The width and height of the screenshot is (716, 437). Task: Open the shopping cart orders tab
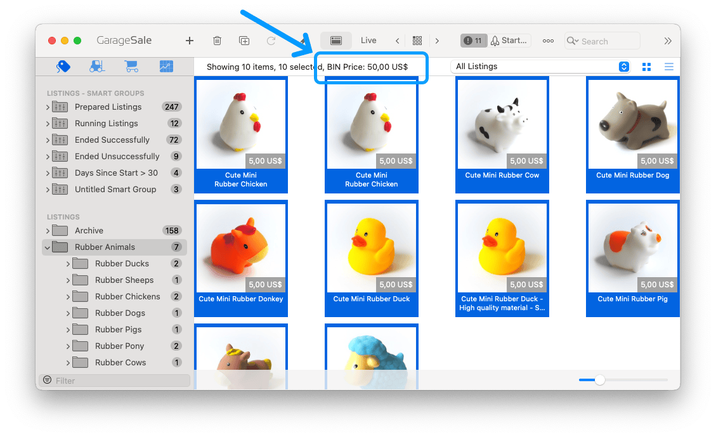(131, 67)
